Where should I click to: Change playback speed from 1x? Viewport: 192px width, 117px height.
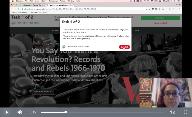click(172, 112)
